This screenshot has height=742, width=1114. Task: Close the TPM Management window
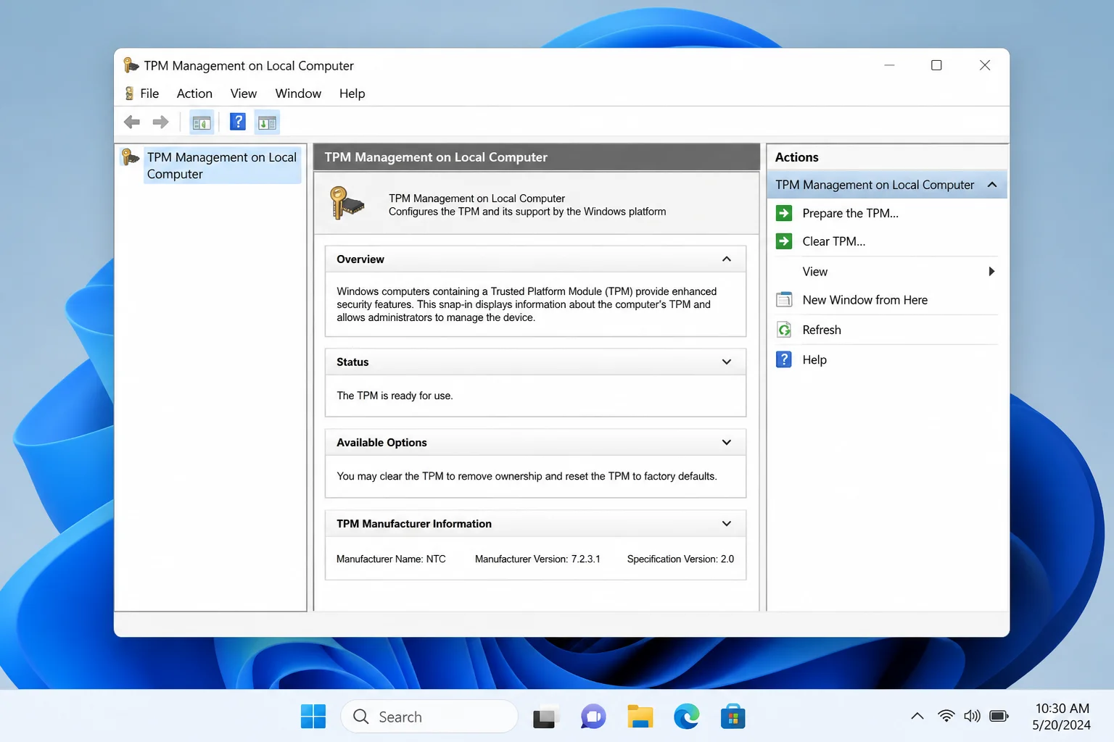(985, 65)
